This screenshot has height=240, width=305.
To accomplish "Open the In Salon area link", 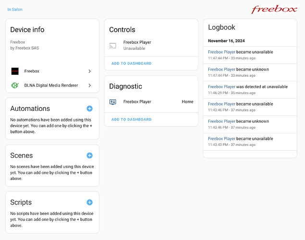I will coord(15,9).
